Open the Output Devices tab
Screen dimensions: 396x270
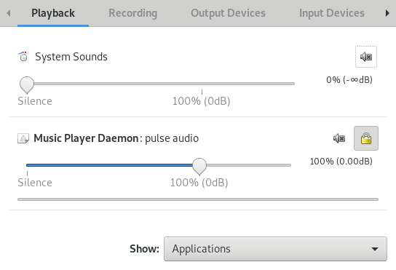click(x=228, y=13)
